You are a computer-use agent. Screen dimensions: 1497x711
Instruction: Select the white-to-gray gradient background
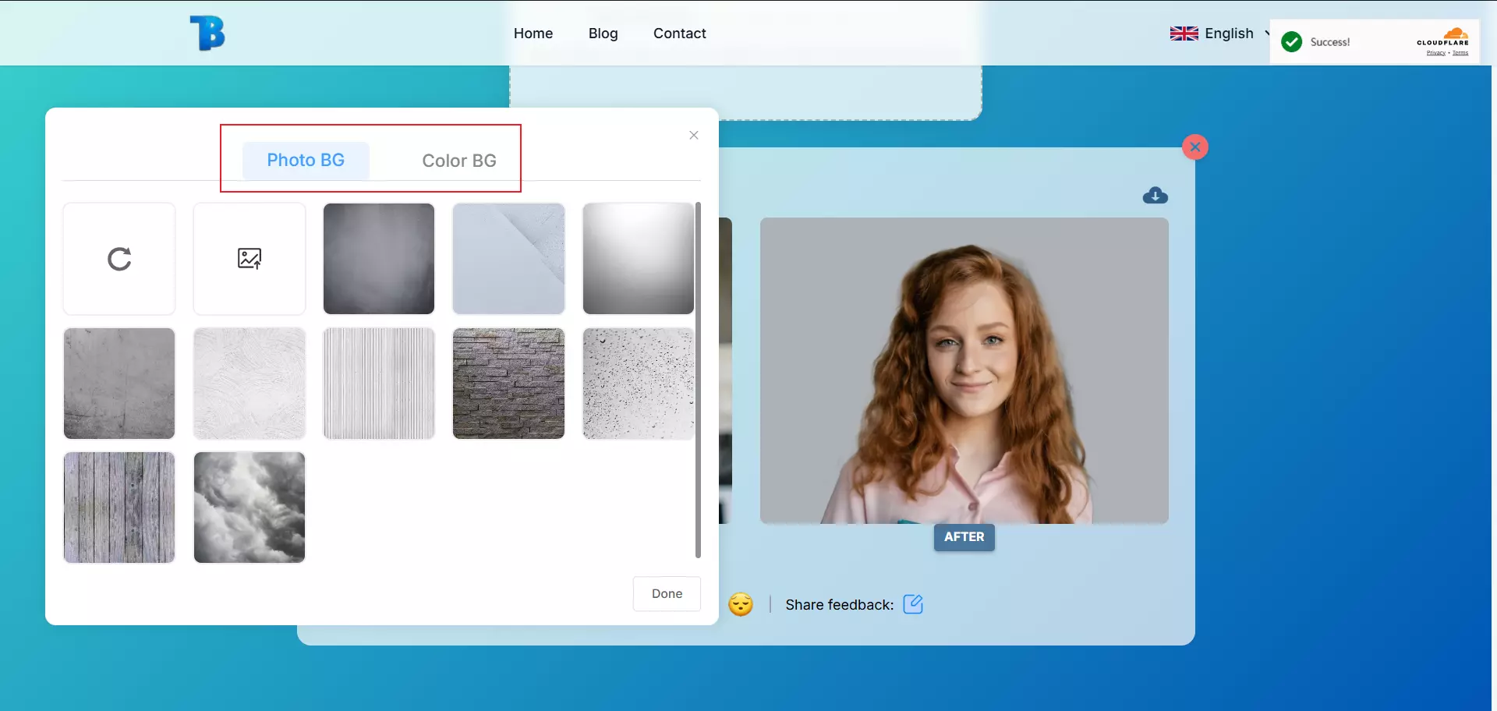[639, 259]
